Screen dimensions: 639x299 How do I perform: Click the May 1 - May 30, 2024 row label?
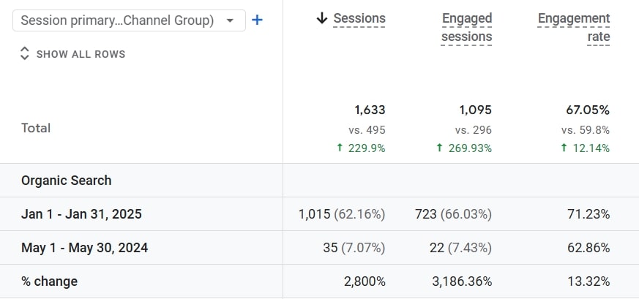click(84, 248)
